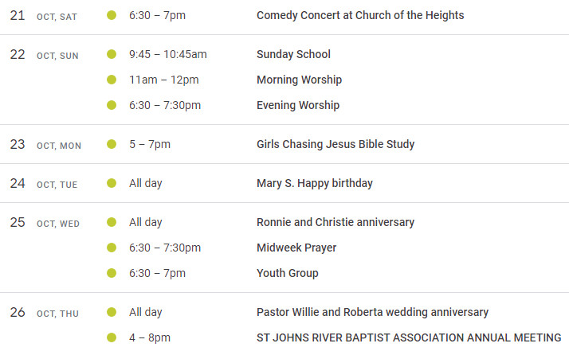
Task: Open ST JOHNS RIVER BAPTIST ASSOCIATION ANNUAL MEETING
Action: click(x=409, y=337)
